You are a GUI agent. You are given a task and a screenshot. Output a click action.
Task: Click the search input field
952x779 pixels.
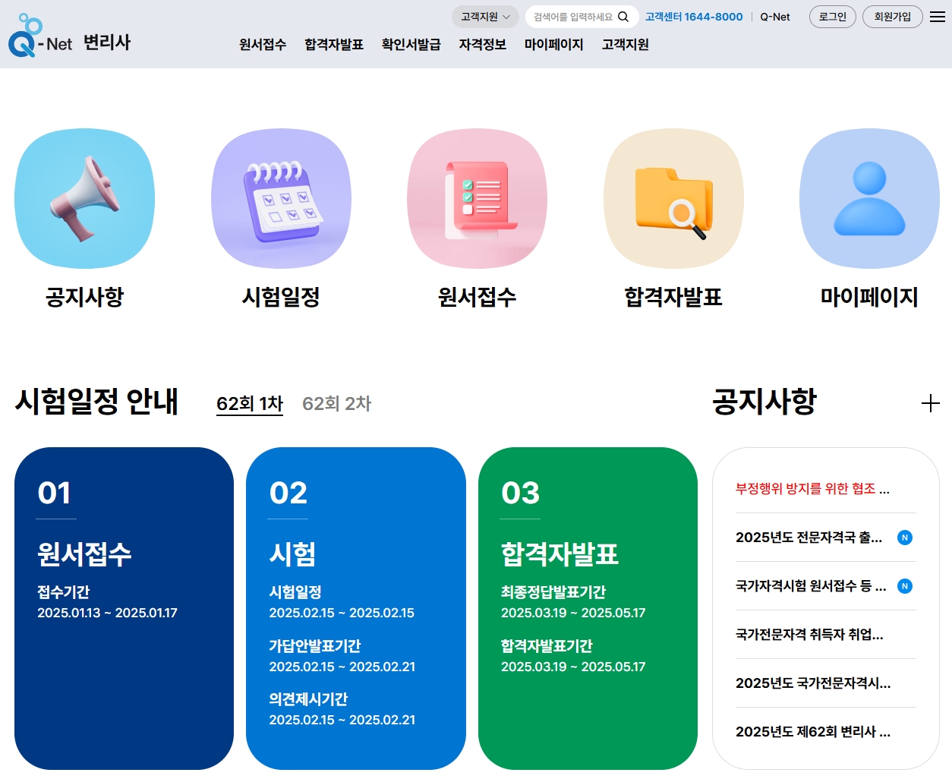573,16
